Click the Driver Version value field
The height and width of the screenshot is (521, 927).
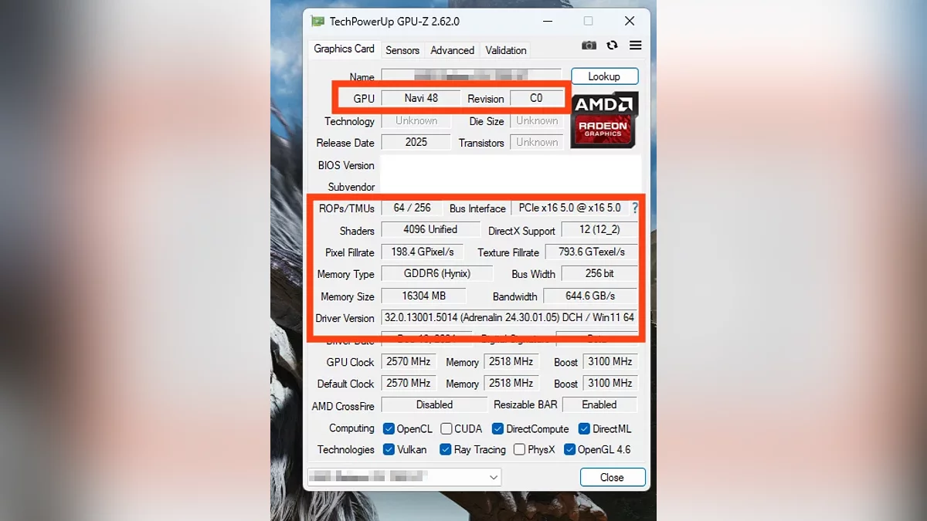(x=509, y=317)
